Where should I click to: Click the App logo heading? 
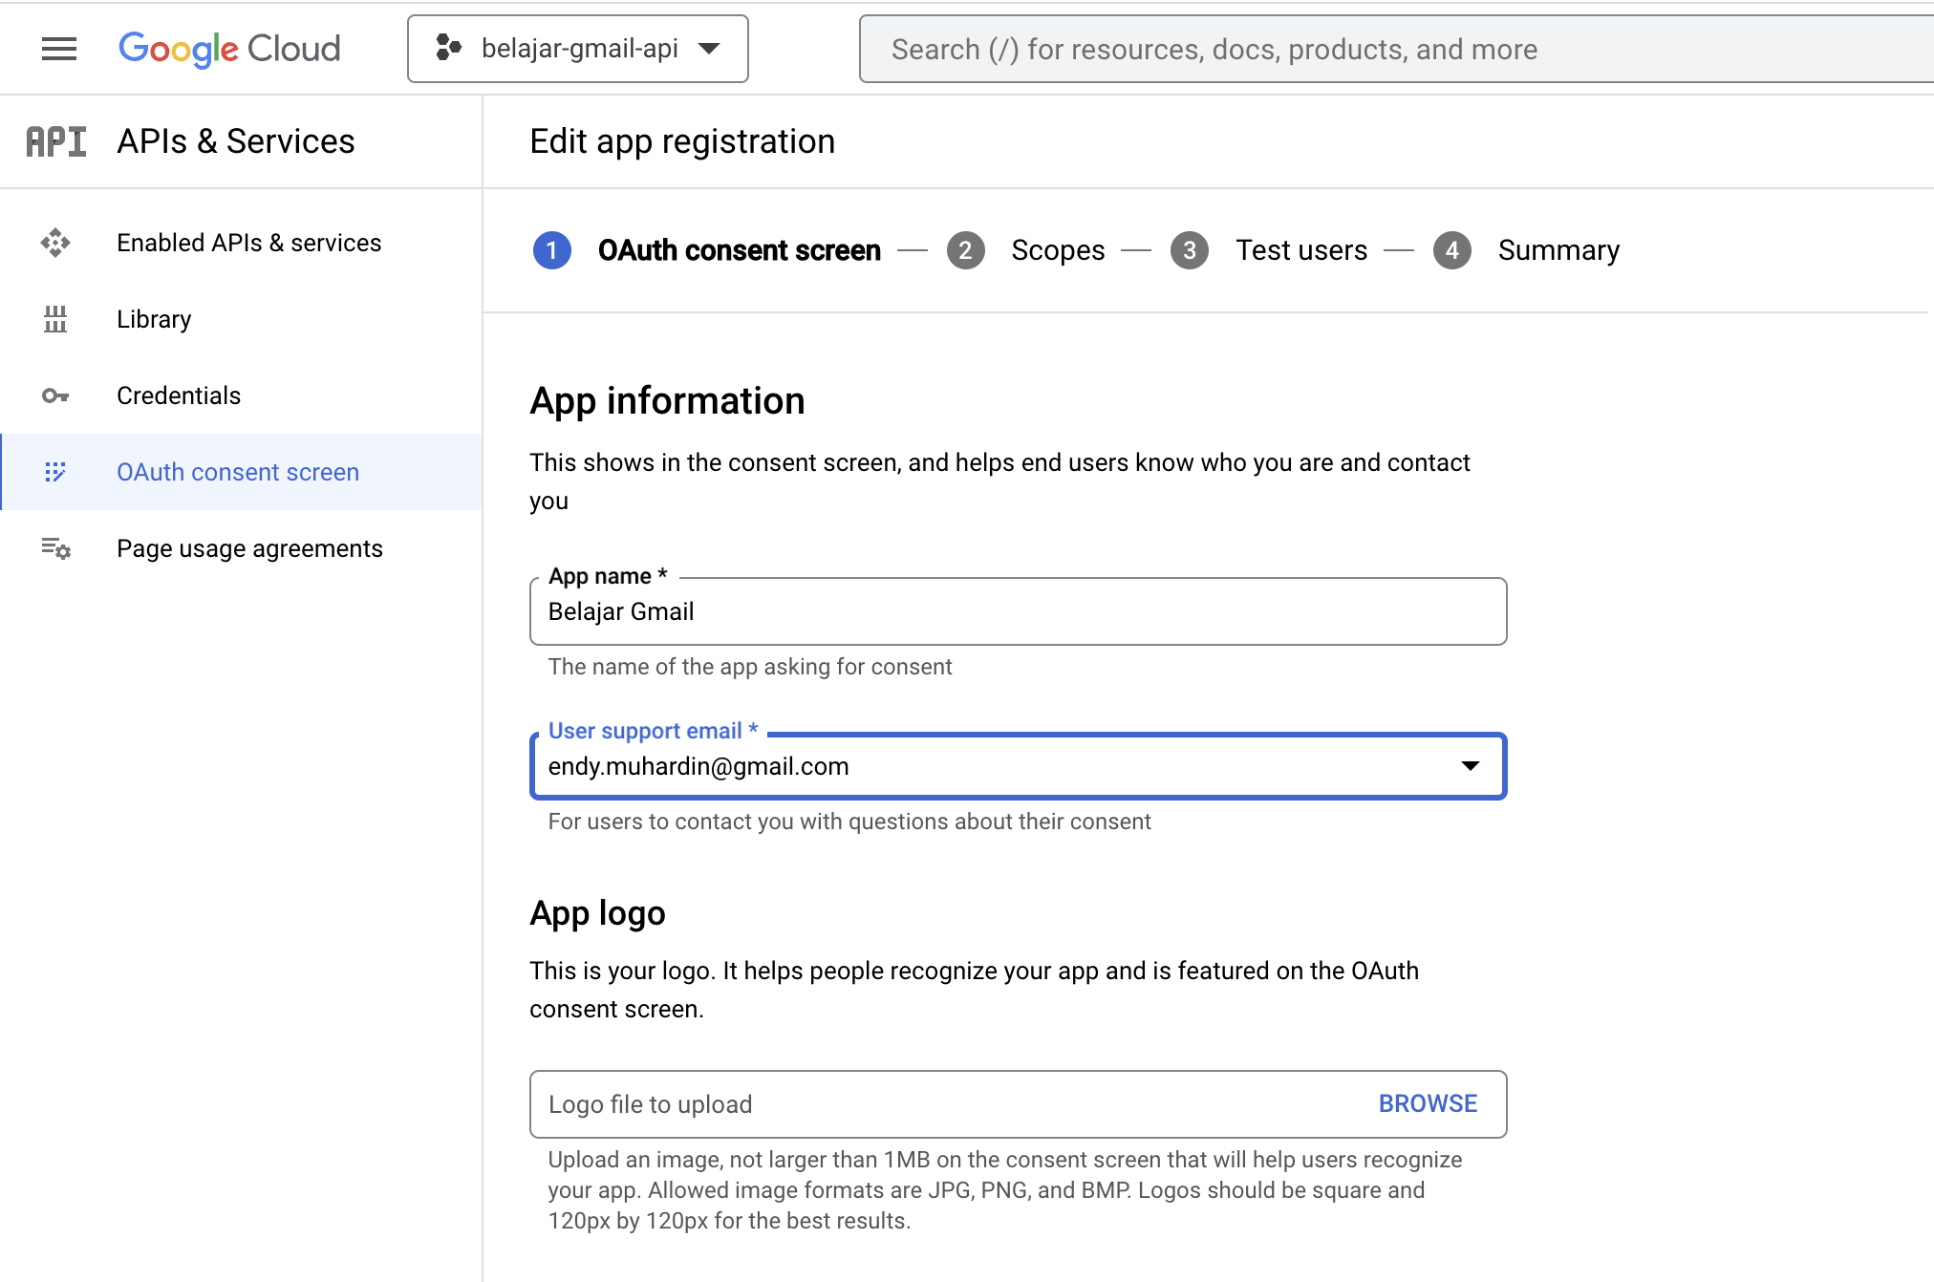pyautogui.click(x=597, y=913)
